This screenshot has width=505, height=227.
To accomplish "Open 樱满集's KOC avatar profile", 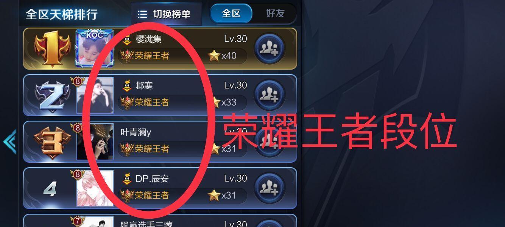I will pos(95,49).
